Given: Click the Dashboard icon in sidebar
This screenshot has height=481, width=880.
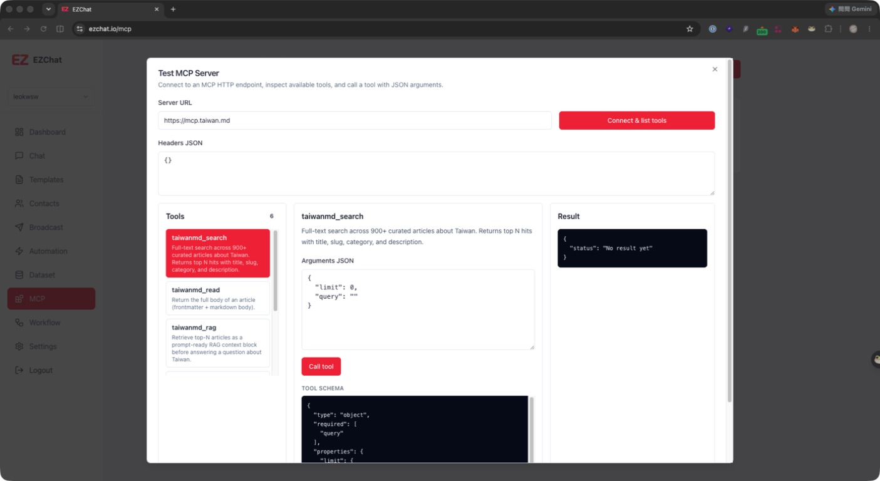Looking at the screenshot, I should 19,132.
